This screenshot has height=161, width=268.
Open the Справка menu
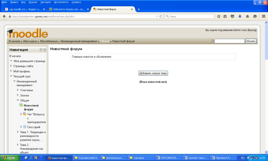pos(76,2)
